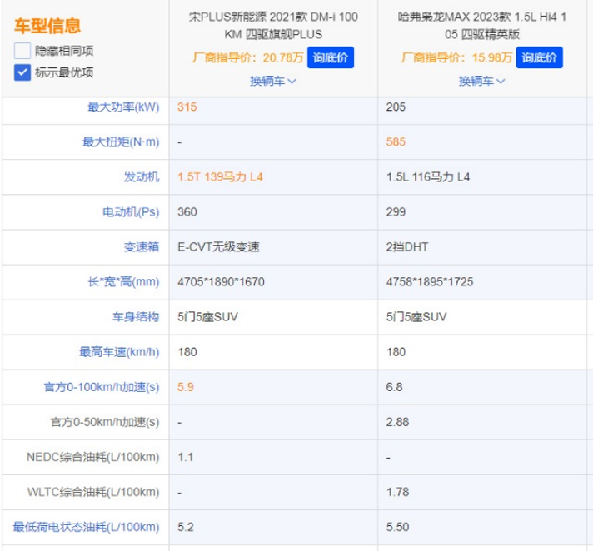Click the 15.98万 guide price for 哈弗枭龙MAX
The width and height of the screenshot is (593, 551).
[x=491, y=57]
